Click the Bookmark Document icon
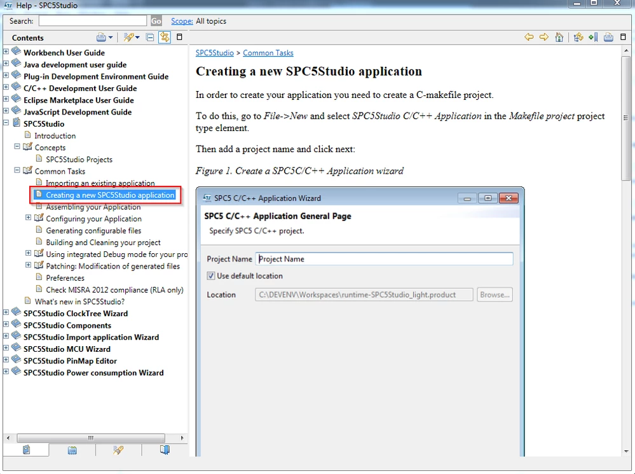This screenshot has height=474, width=635. tap(593, 38)
